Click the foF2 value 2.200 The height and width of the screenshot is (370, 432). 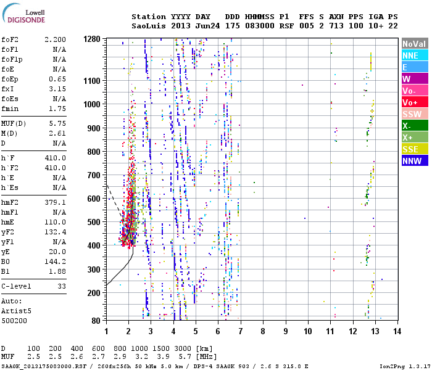[55, 39]
